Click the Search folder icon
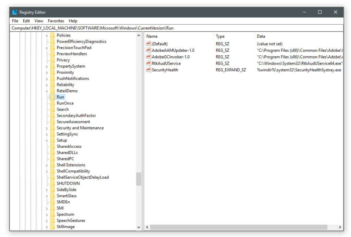 pyautogui.click(x=52, y=109)
